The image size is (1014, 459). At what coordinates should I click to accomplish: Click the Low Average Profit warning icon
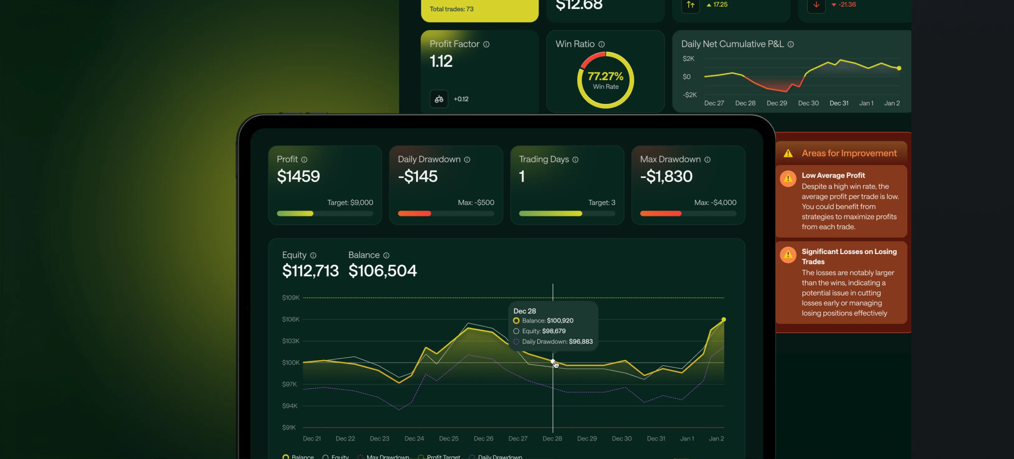(x=788, y=179)
